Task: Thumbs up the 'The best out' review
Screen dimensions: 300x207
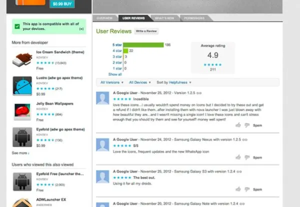Action: tap(238, 189)
